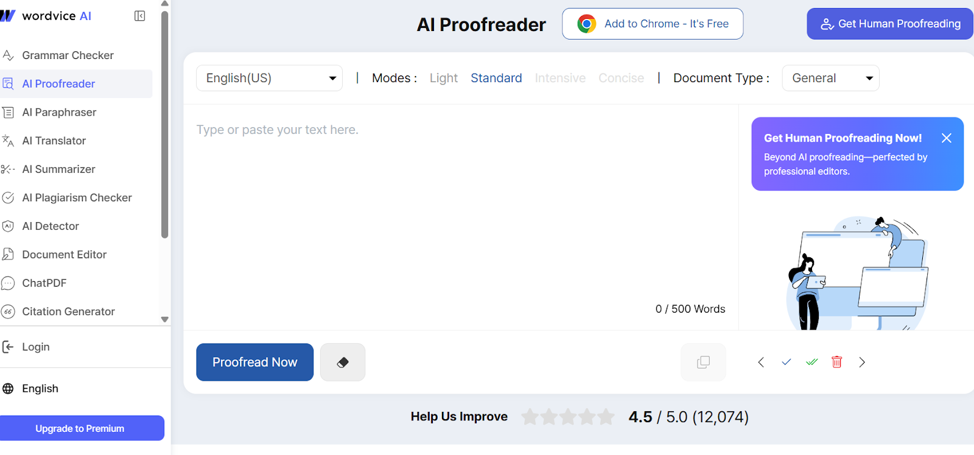974x455 pixels.
Task: Select the Light proofreading mode
Action: point(443,78)
